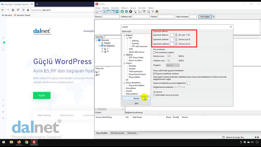Open the Görünüm menu

coord(115,8)
